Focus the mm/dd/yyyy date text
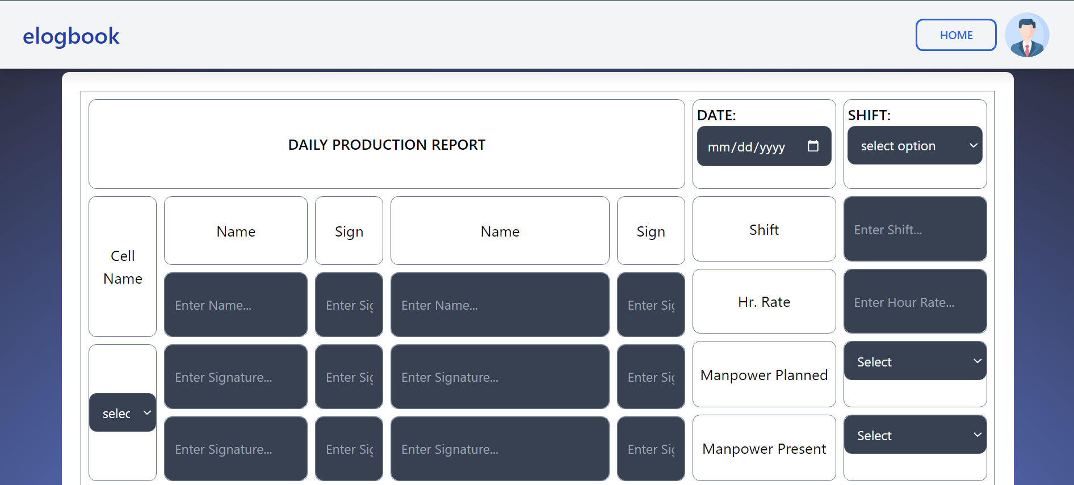 tap(746, 147)
